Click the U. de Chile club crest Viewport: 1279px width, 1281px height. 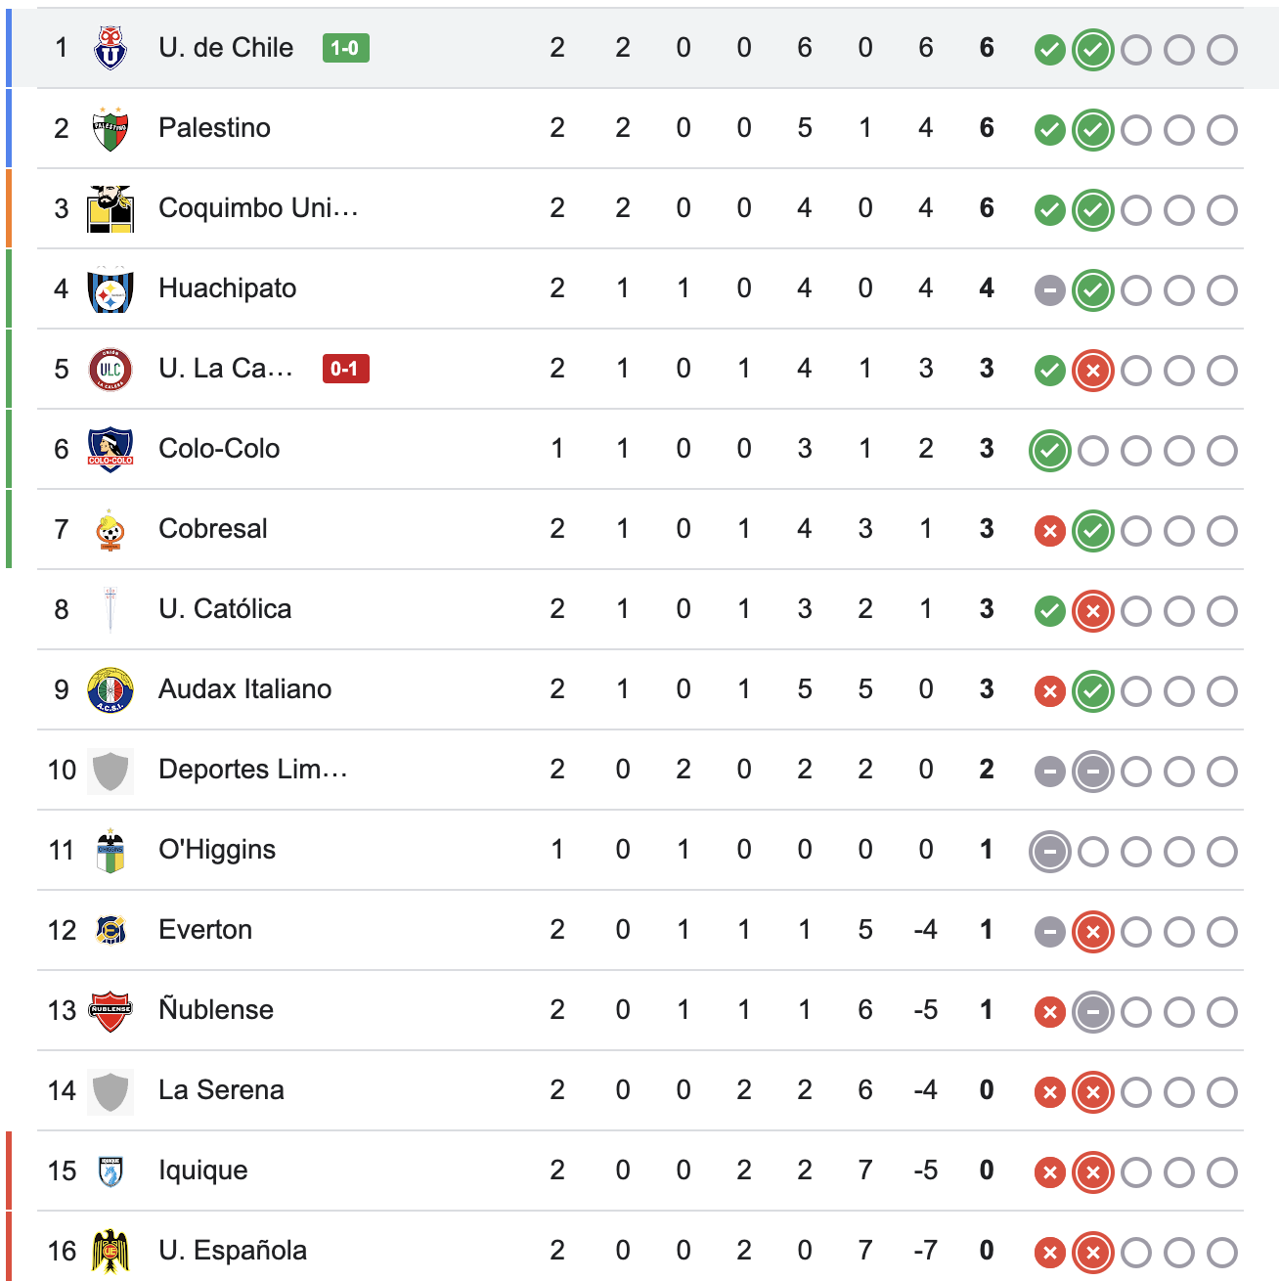pyautogui.click(x=110, y=48)
